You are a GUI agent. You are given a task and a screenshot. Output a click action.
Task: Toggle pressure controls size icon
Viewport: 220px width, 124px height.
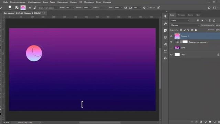point(158,8)
